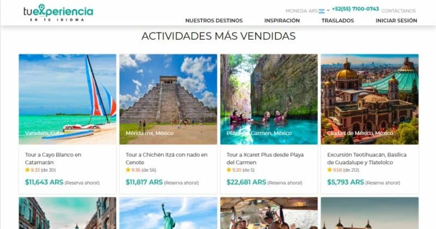
Task: Go to the Traslados section
Action: (337, 21)
